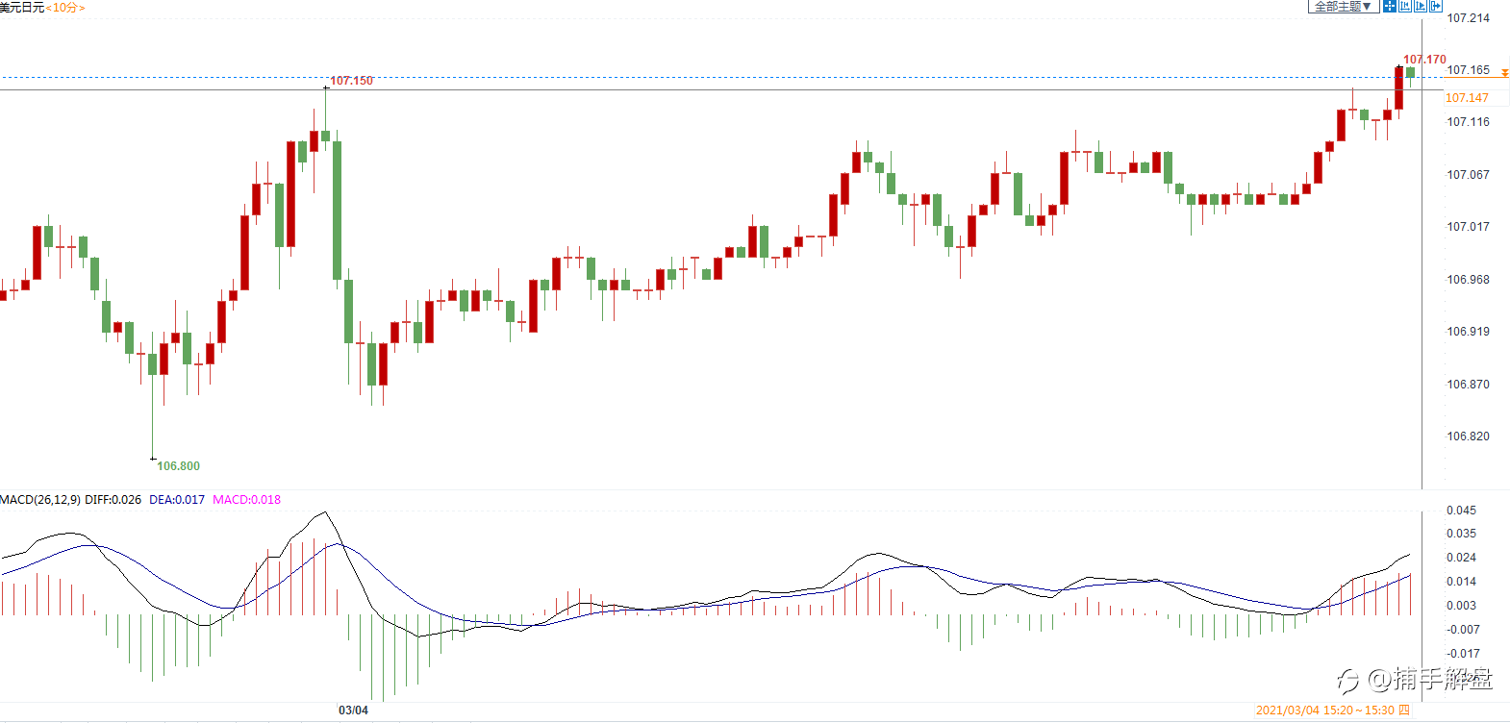Click the rightmost toolbar icon with exit arrow
Viewport: 1510px width, 723px height.
coord(1435,6)
